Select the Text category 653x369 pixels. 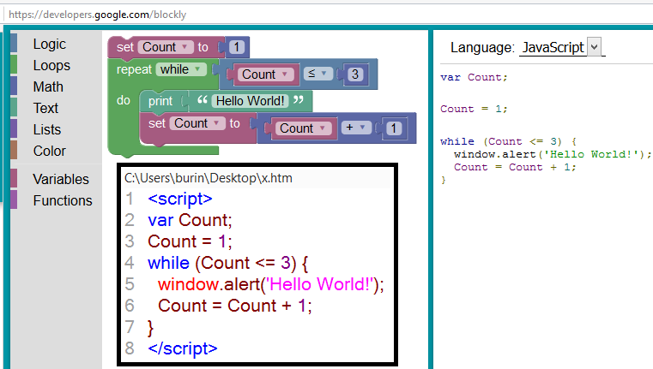pos(45,109)
